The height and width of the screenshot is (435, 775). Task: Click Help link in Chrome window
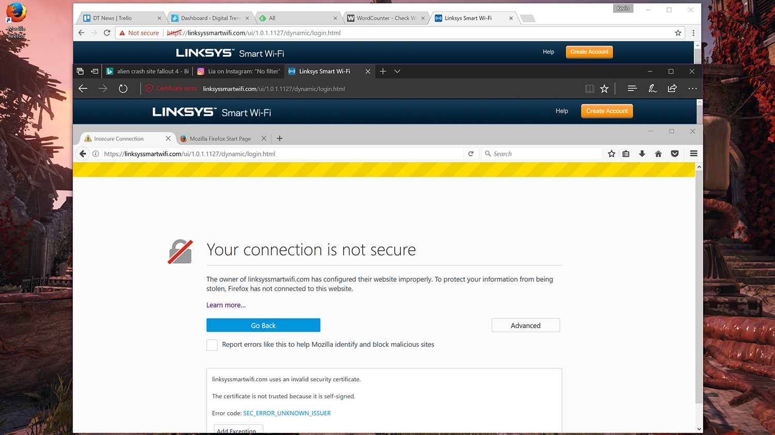point(549,52)
